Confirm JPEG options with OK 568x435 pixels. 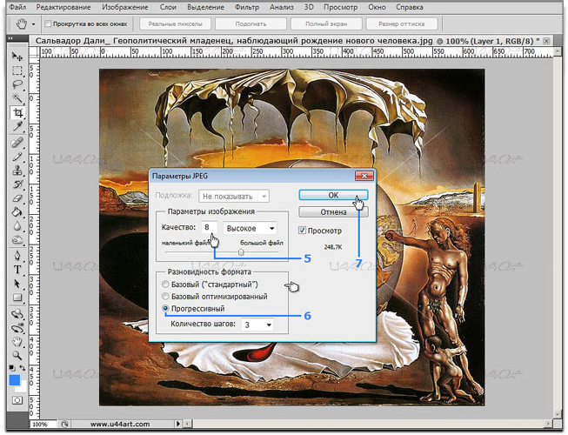(x=333, y=195)
